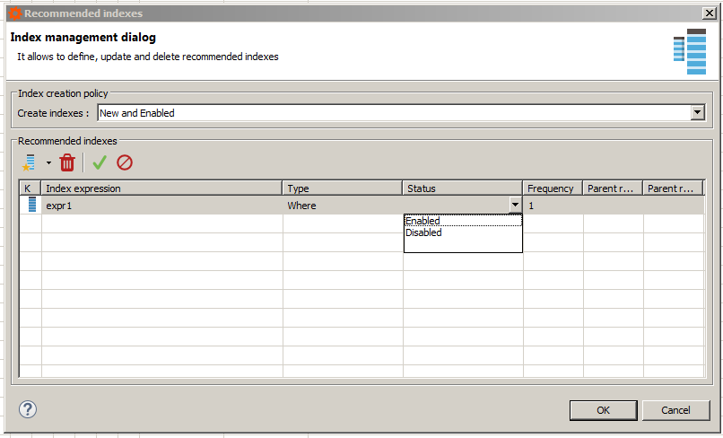Image resolution: width=723 pixels, height=438 pixels.
Task: Expand the Create indexes combo box
Action: (697, 113)
